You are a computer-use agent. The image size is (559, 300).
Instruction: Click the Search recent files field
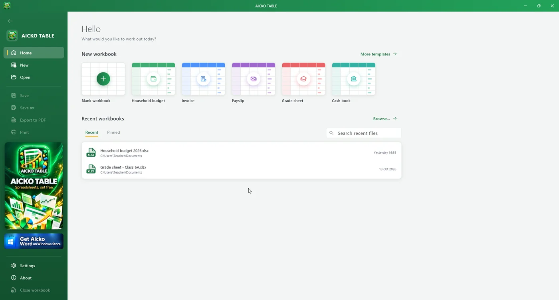tap(364, 133)
